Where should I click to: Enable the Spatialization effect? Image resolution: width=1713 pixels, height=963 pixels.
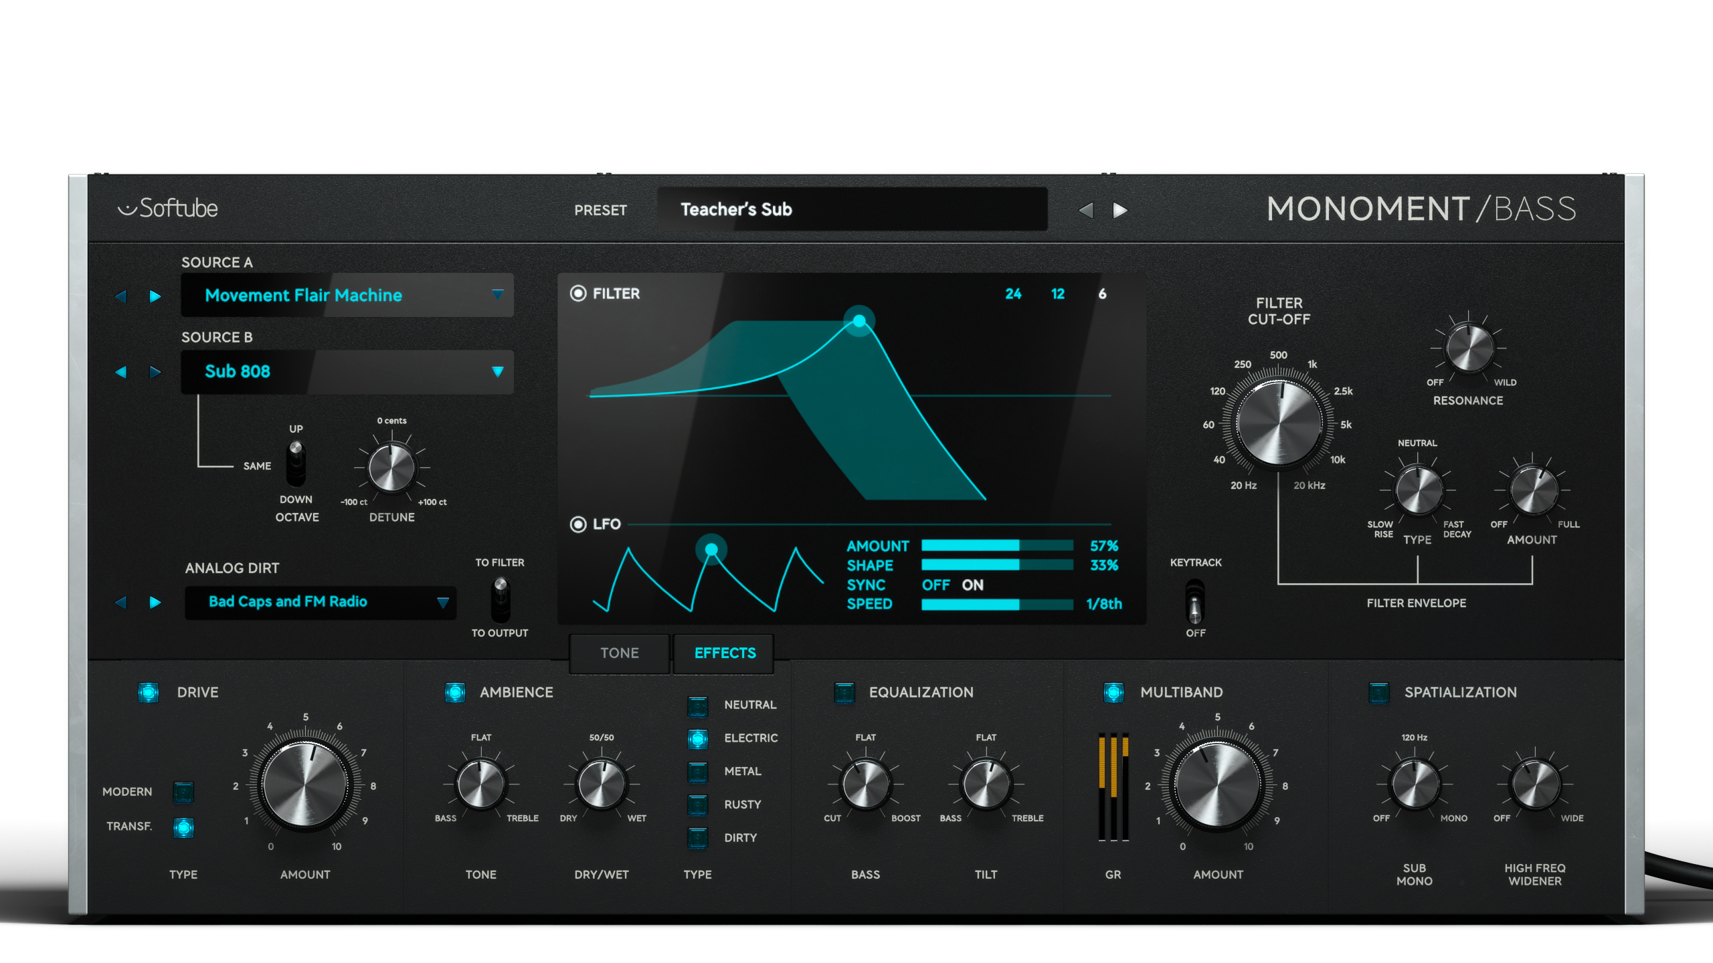point(1379,692)
